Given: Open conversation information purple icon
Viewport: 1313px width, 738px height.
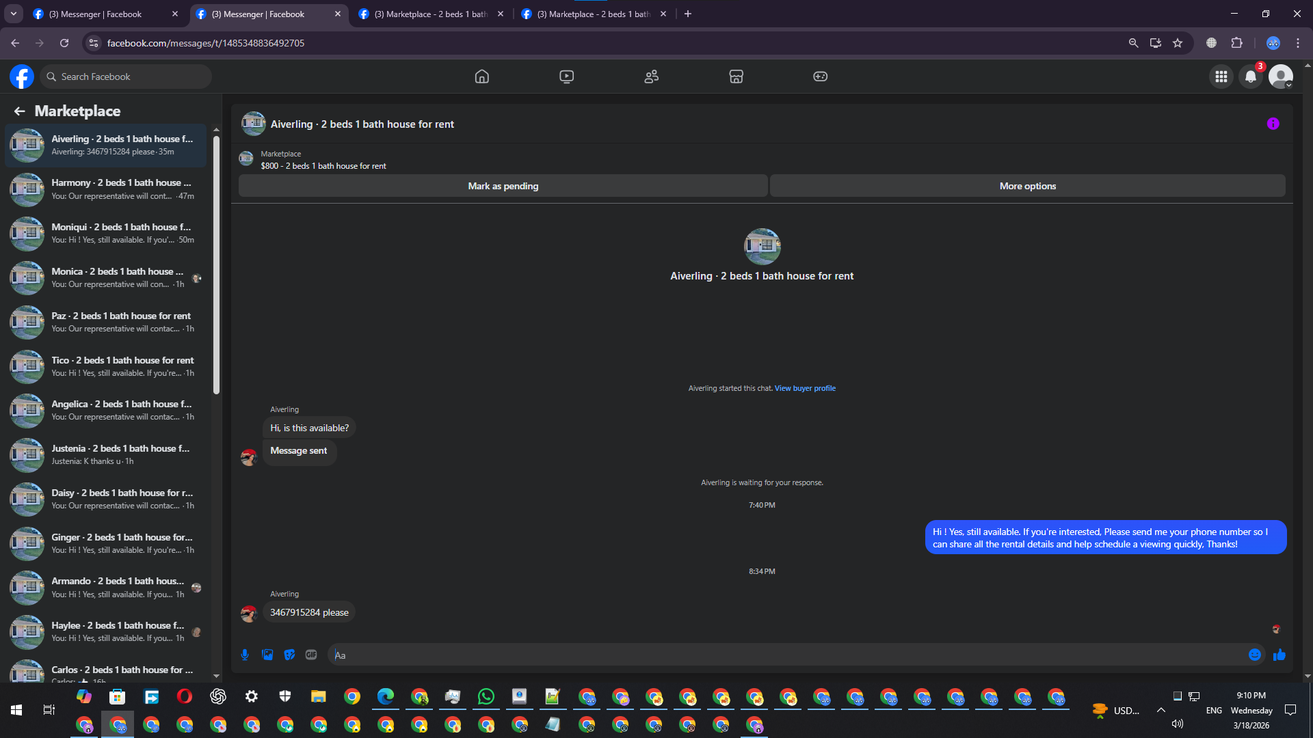Looking at the screenshot, I should [1273, 124].
